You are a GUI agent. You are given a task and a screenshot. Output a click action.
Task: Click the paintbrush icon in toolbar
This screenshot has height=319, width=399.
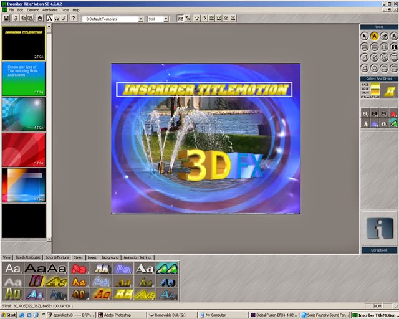pyautogui.click(x=64, y=18)
